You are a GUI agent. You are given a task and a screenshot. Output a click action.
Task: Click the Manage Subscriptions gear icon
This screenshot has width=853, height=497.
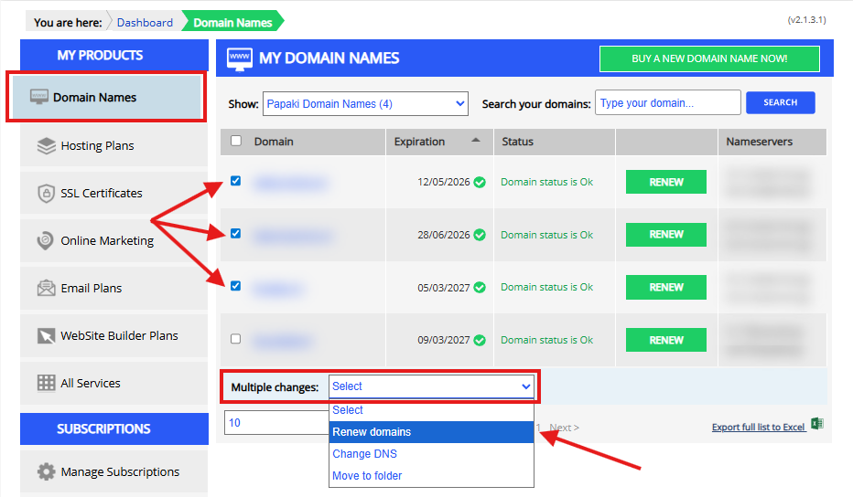point(47,472)
